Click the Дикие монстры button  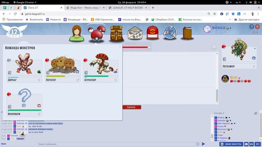231,144
